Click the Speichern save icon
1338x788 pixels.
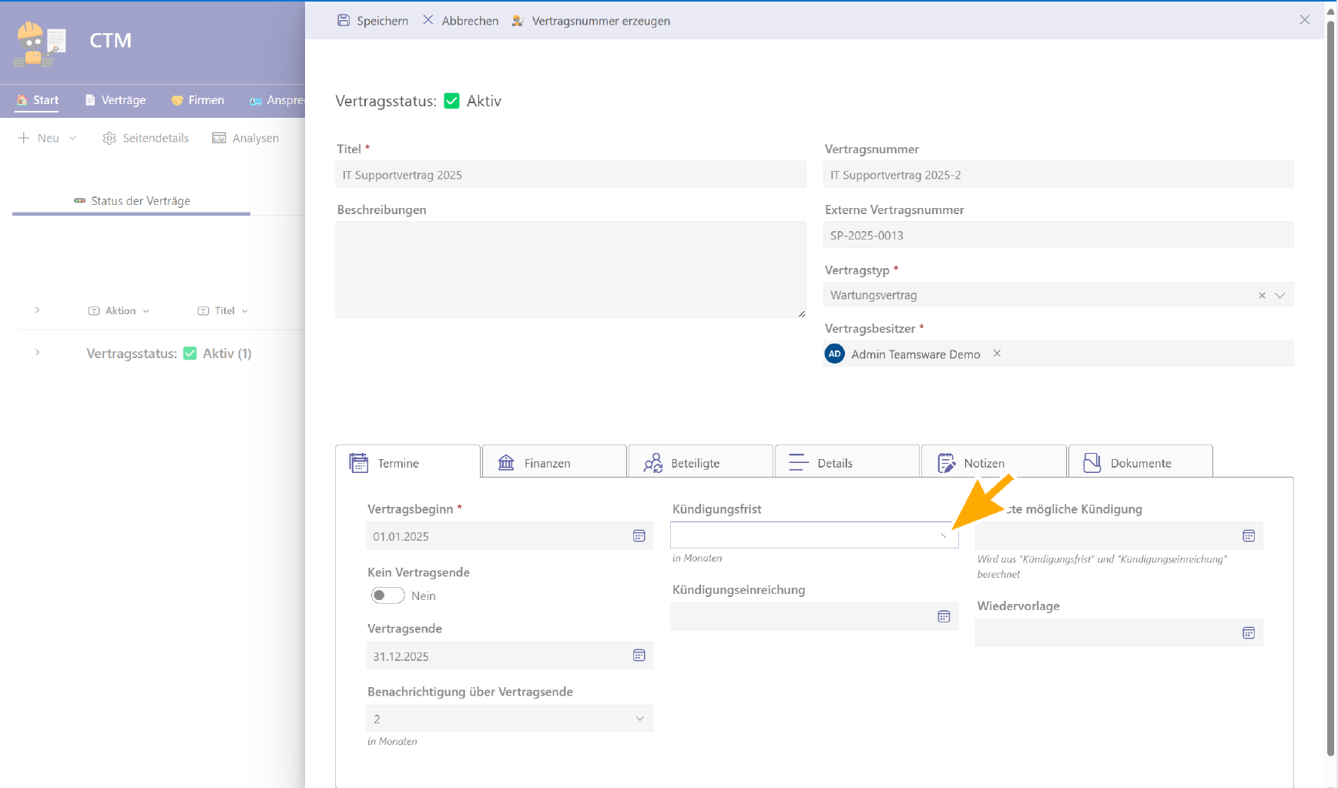pyautogui.click(x=344, y=21)
